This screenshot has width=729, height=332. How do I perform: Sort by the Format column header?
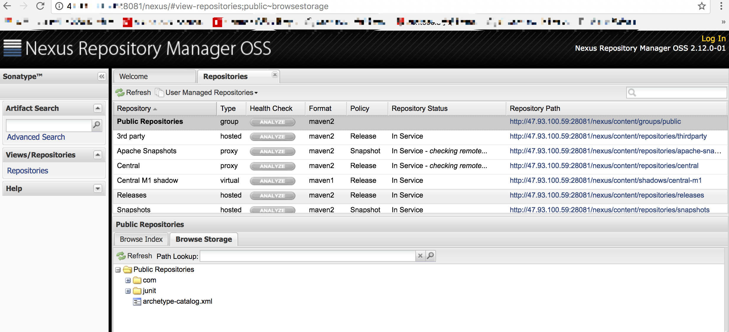point(326,109)
